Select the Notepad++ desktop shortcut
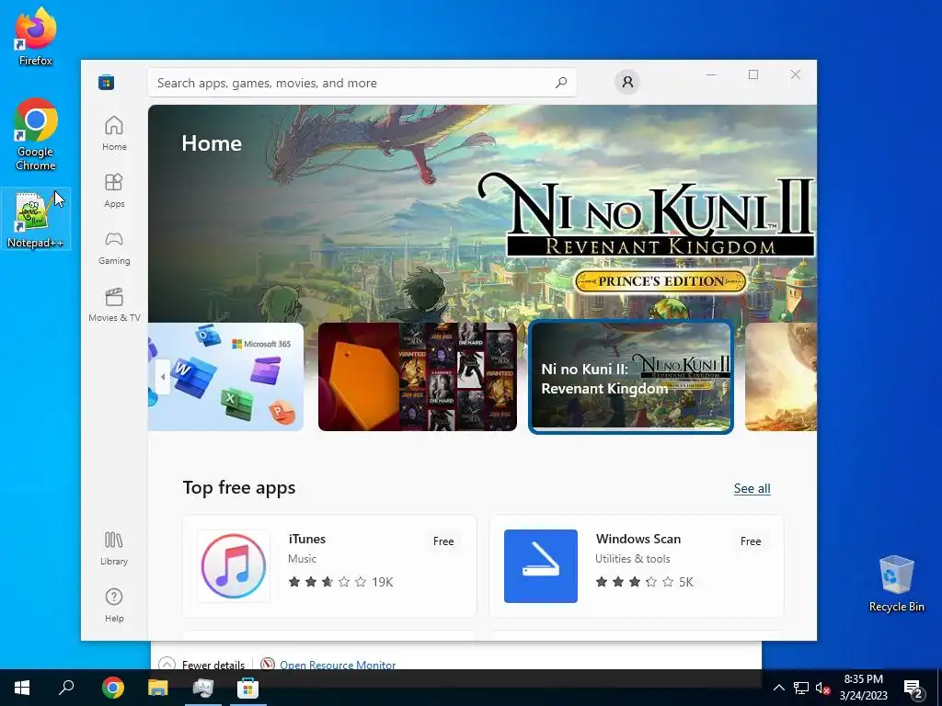Screen dimensions: 942x706 pos(36,219)
